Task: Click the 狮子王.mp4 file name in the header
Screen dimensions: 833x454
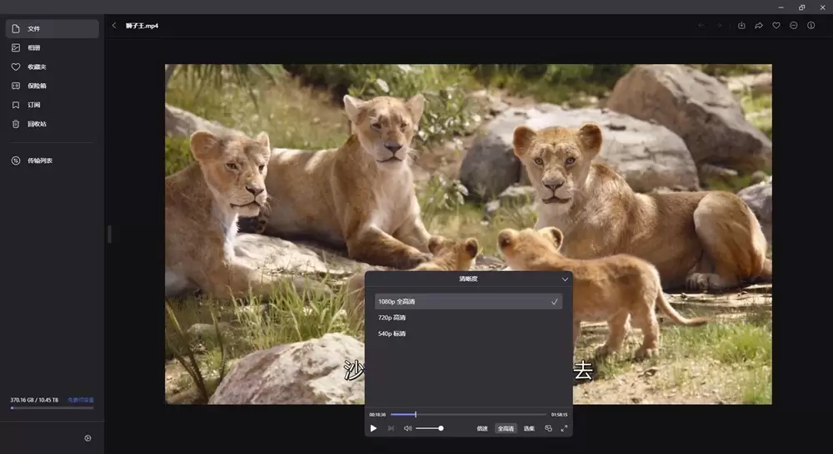Action: (142, 26)
